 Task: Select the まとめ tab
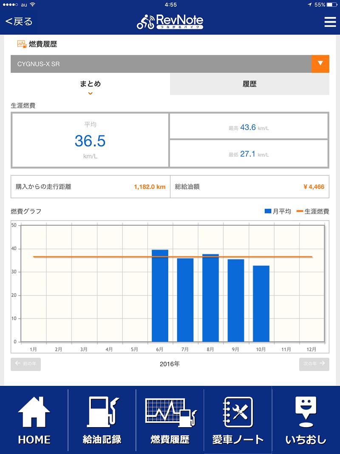point(90,83)
